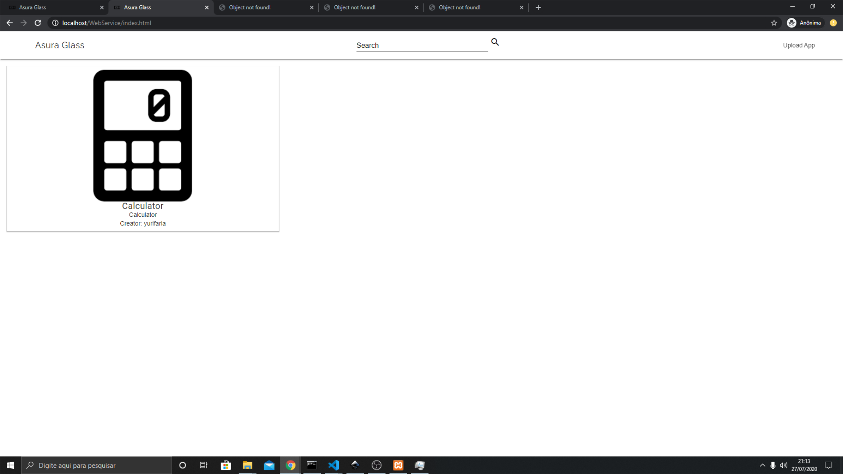Go back using browser back arrow
Screen dimensions: 843x474
point(10,23)
